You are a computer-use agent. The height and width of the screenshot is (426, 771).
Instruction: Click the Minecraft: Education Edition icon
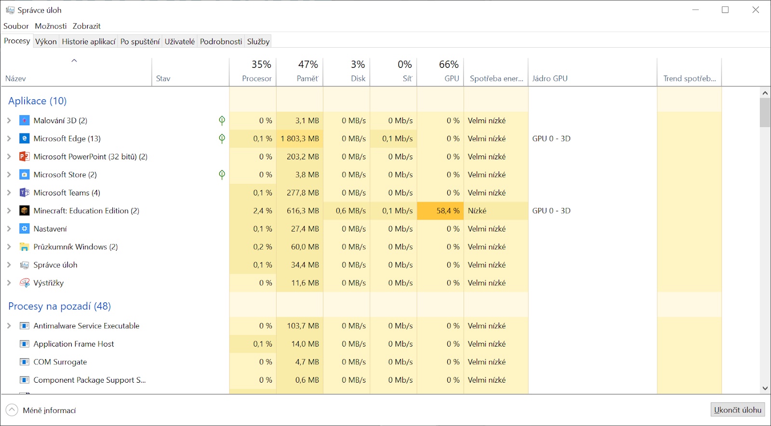[24, 211]
